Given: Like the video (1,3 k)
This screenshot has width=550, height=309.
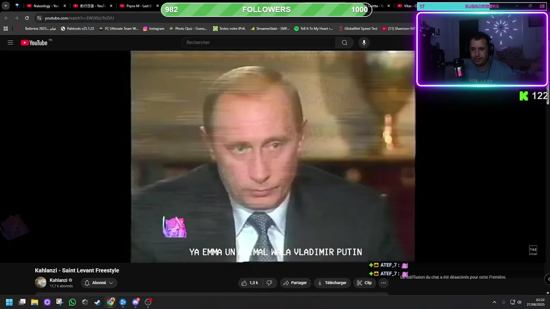Looking at the screenshot, I should point(250,283).
